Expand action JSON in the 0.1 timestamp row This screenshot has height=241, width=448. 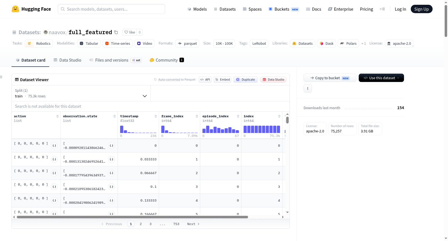pos(54,187)
